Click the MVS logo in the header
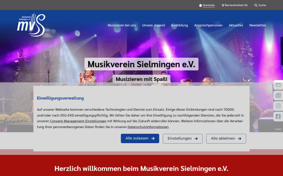Image resolution: width=283 pixels, height=176 pixels. coord(31,25)
